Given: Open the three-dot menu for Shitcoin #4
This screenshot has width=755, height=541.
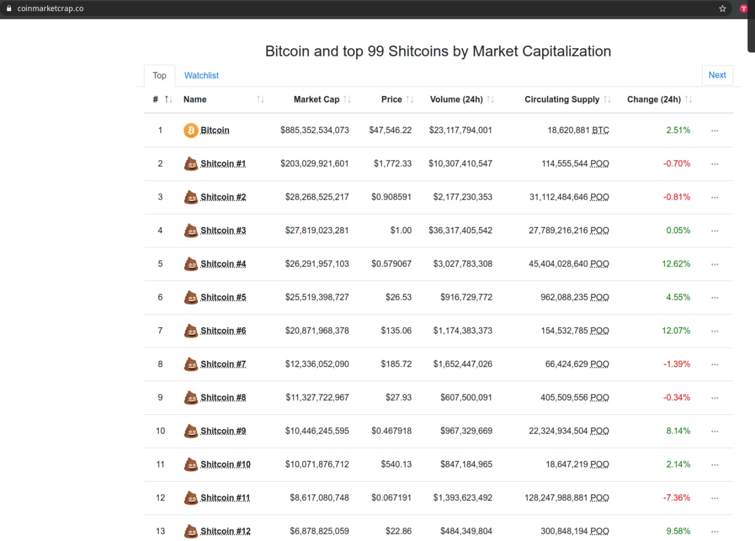Looking at the screenshot, I should (x=715, y=264).
